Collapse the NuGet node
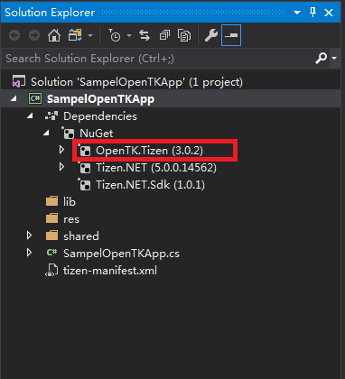345x379 pixels. pyautogui.click(x=46, y=133)
